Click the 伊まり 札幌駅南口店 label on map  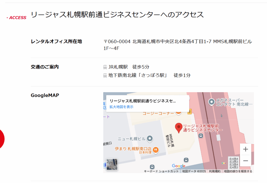pos(133,149)
